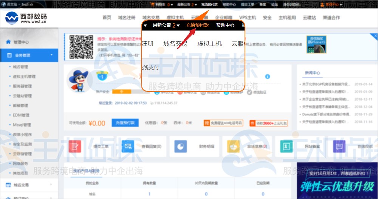Click the iPhone XS promo thumbnail

(x=316, y=44)
